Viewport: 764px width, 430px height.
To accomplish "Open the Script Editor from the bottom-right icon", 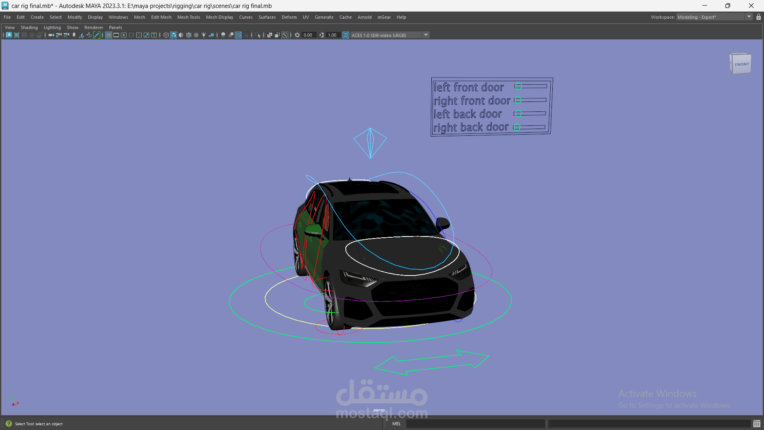I will coord(757,424).
